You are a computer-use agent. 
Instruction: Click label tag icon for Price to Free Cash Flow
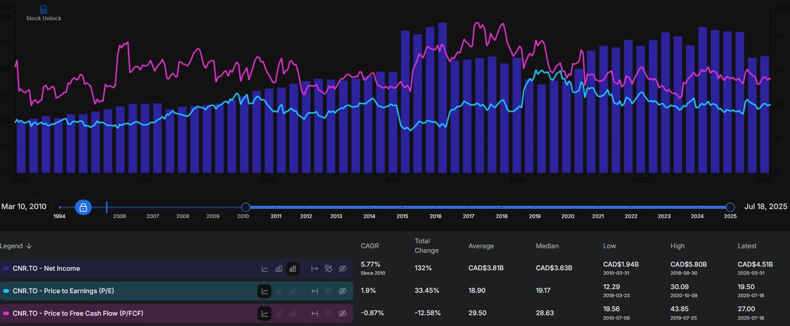point(329,313)
